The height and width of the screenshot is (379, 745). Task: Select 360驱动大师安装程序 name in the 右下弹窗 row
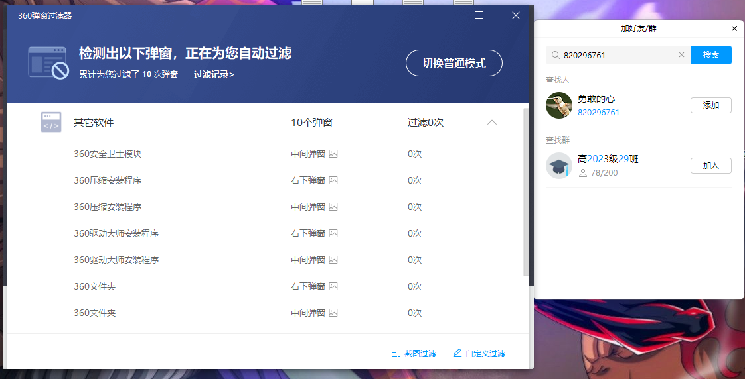click(116, 233)
